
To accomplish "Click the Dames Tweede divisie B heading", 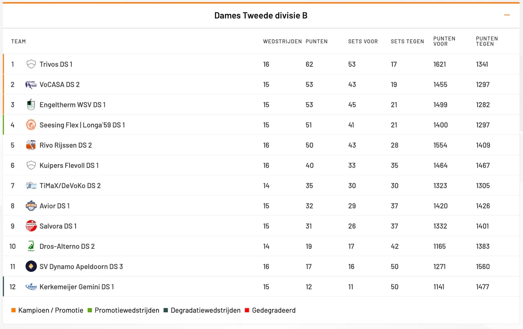I will click(x=261, y=16).
